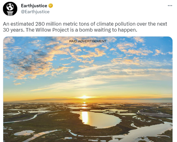Viewport: 177px width, 142px height.
Task: Click the words "An estimated" in tweet
Action: (18, 24)
